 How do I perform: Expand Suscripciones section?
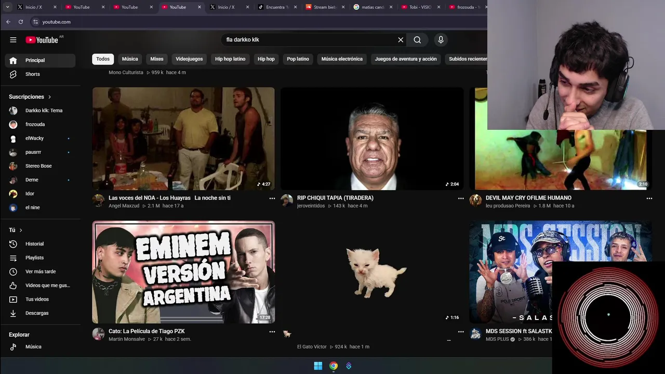click(30, 97)
